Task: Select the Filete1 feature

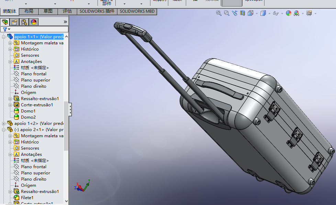Action: click(x=27, y=198)
